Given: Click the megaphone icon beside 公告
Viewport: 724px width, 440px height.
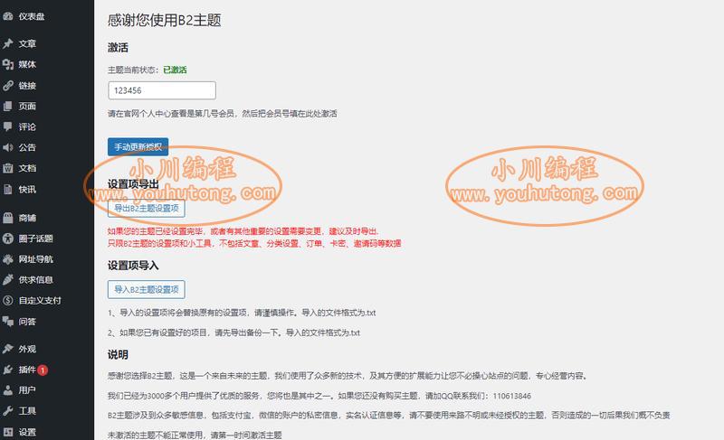Looking at the screenshot, I should tap(7, 147).
